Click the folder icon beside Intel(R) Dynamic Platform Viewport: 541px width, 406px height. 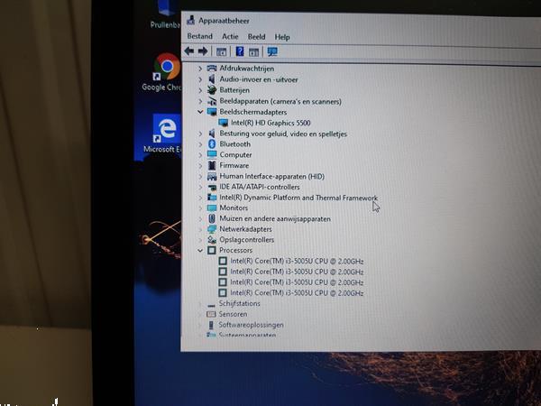tap(212, 197)
